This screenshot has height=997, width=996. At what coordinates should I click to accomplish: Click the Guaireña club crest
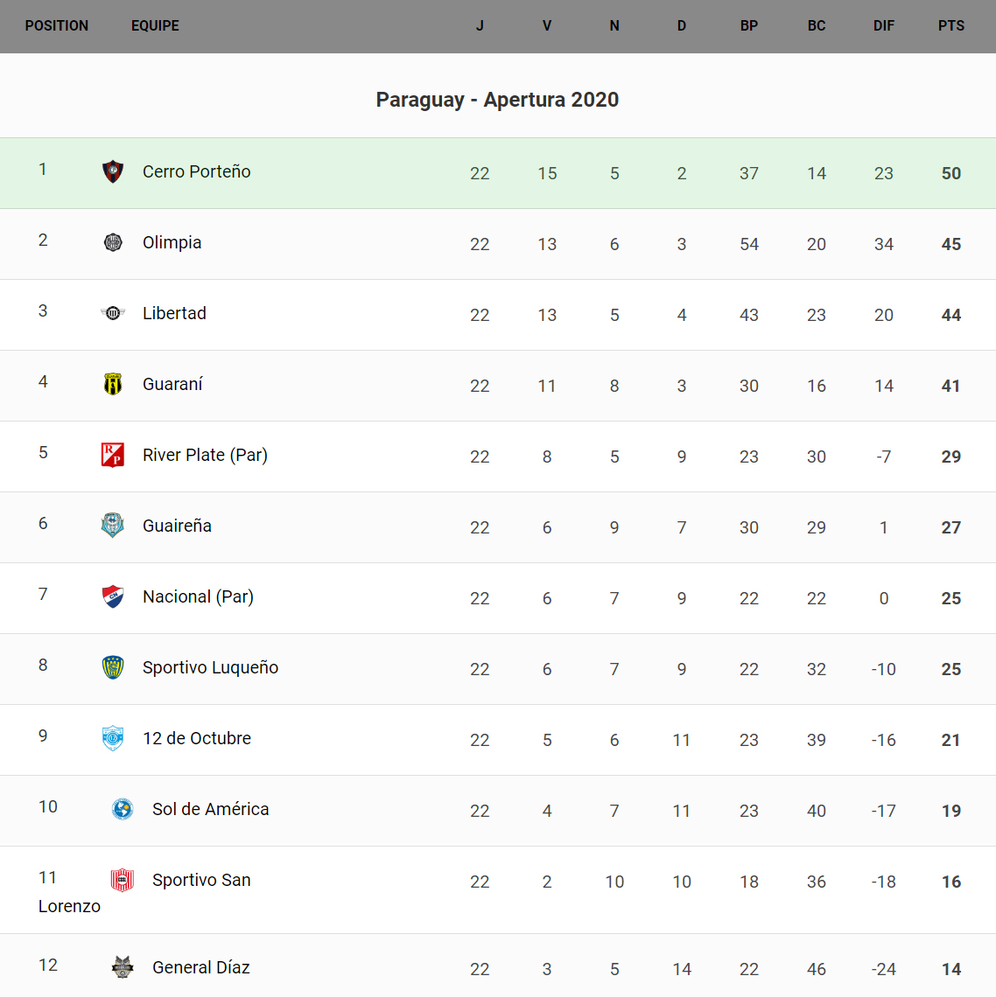pyautogui.click(x=113, y=526)
